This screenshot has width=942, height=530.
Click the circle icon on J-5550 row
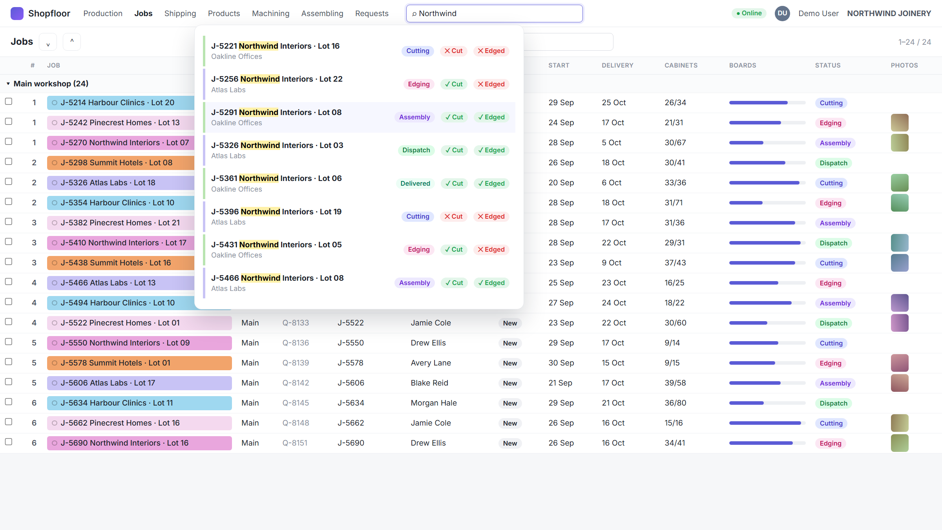55,343
